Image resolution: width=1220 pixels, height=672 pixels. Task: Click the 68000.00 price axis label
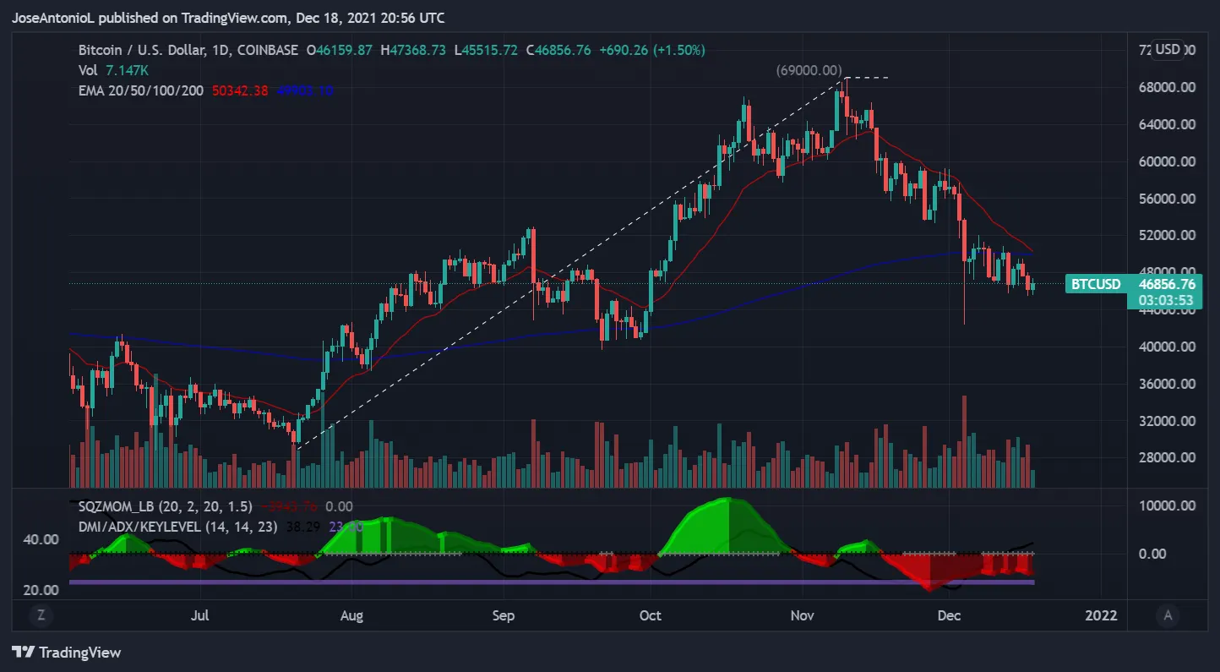pos(1166,87)
